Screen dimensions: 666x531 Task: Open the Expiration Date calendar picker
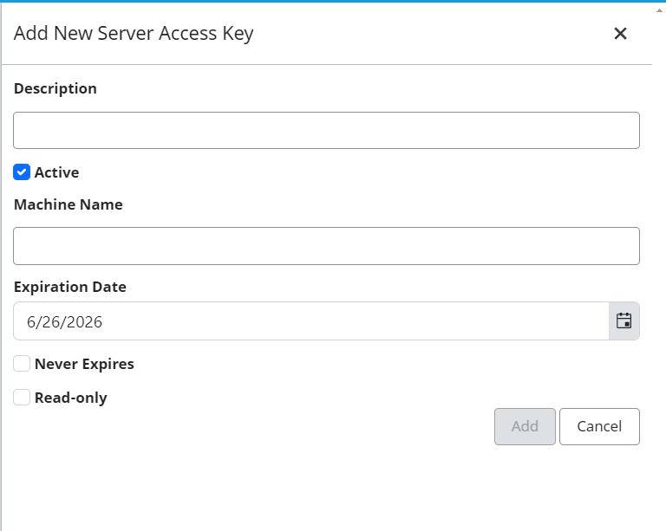pyautogui.click(x=624, y=321)
